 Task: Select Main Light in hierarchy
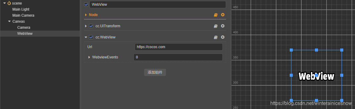pos(21,9)
